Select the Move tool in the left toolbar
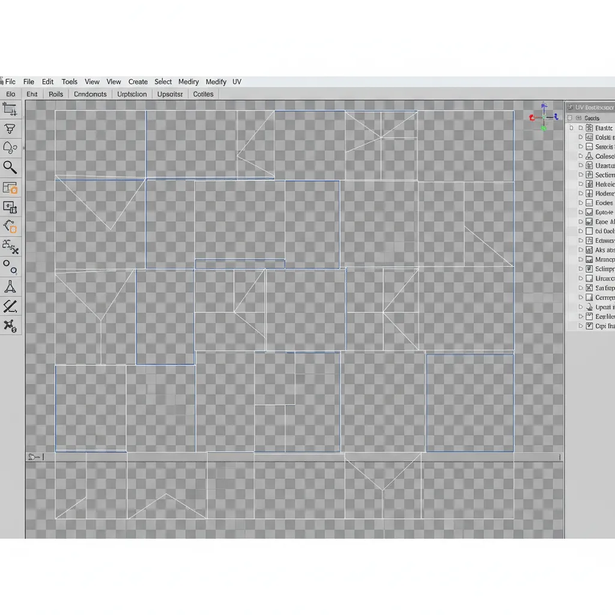The image size is (615, 615). (x=10, y=108)
